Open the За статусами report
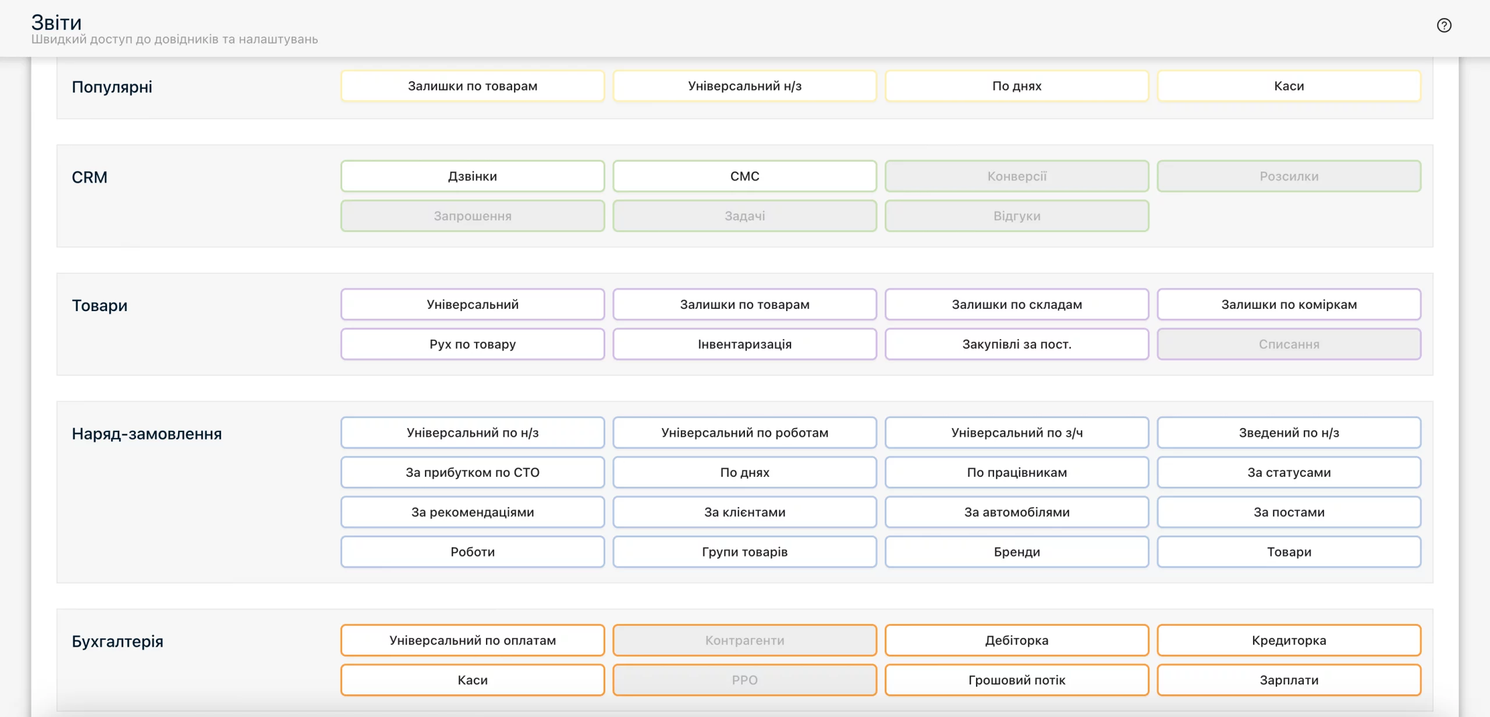The image size is (1490, 717). [x=1289, y=472]
